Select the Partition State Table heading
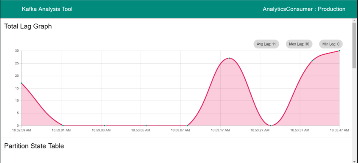Screen dimensions: 358x163 (34, 146)
